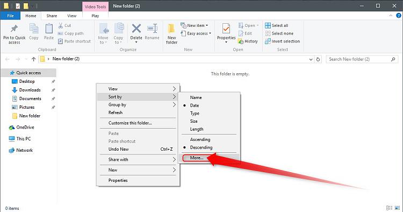The image size is (403, 212).
Task: Click Paste shortcut in ribbon
Action: click(74, 41)
